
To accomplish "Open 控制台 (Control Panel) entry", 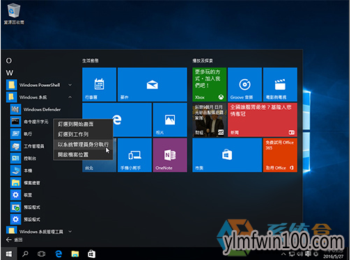I will click(24, 159).
